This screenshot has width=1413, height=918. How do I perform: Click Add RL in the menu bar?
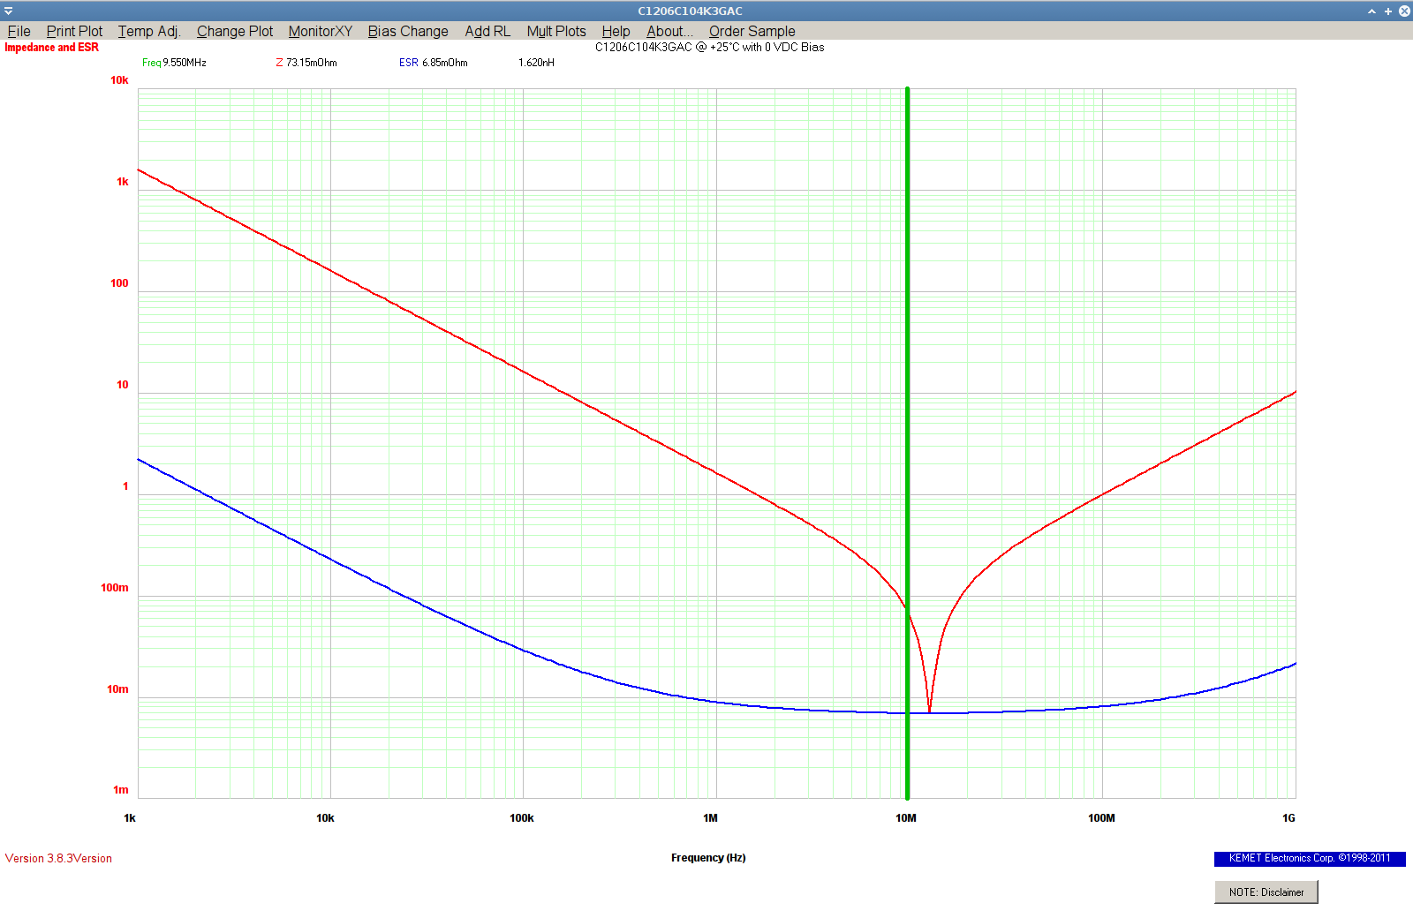tap(487, 31)
